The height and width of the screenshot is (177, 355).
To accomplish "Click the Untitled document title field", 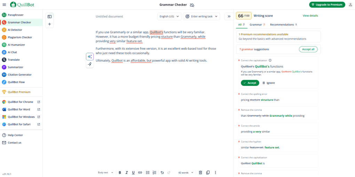I will [109, 16].
